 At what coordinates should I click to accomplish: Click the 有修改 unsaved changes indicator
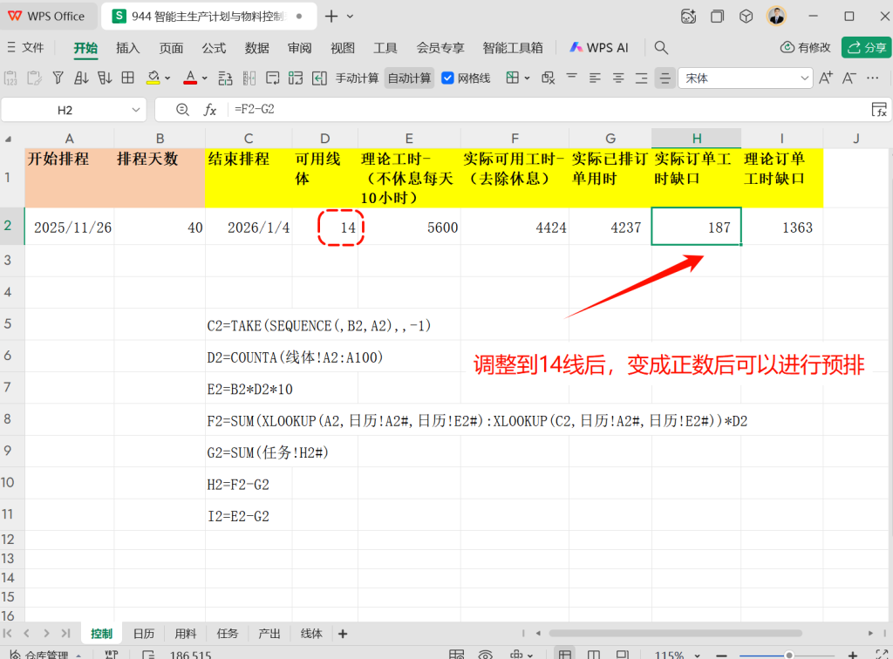(805, 48)
